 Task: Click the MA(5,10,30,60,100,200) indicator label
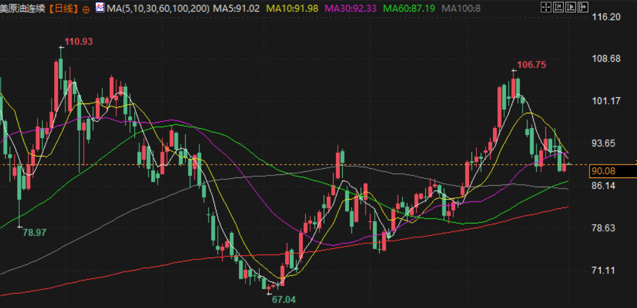pos(158,8)
